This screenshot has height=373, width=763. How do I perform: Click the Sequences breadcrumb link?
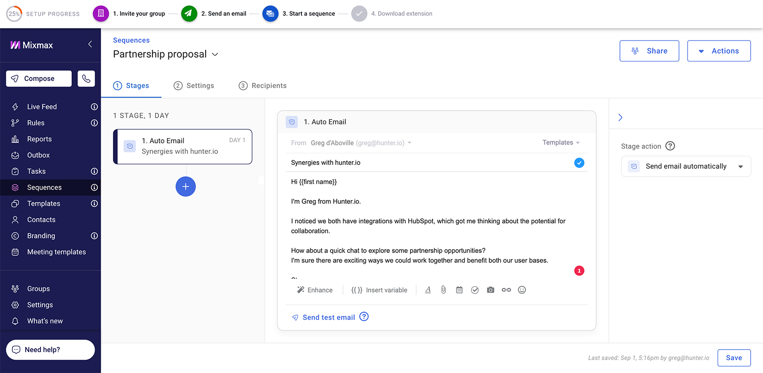point(131,40)
